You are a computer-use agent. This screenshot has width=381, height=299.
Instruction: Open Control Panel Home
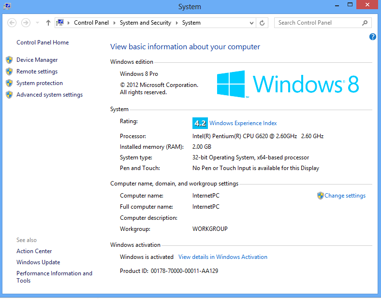point(43,43)
